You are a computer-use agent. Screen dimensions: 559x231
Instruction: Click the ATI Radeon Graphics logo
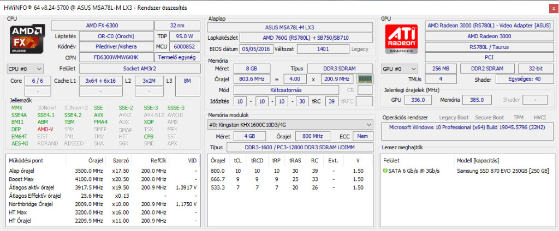401,39
